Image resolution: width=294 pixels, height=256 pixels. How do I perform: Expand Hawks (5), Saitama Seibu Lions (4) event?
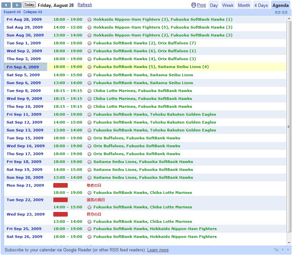[151, 67]
